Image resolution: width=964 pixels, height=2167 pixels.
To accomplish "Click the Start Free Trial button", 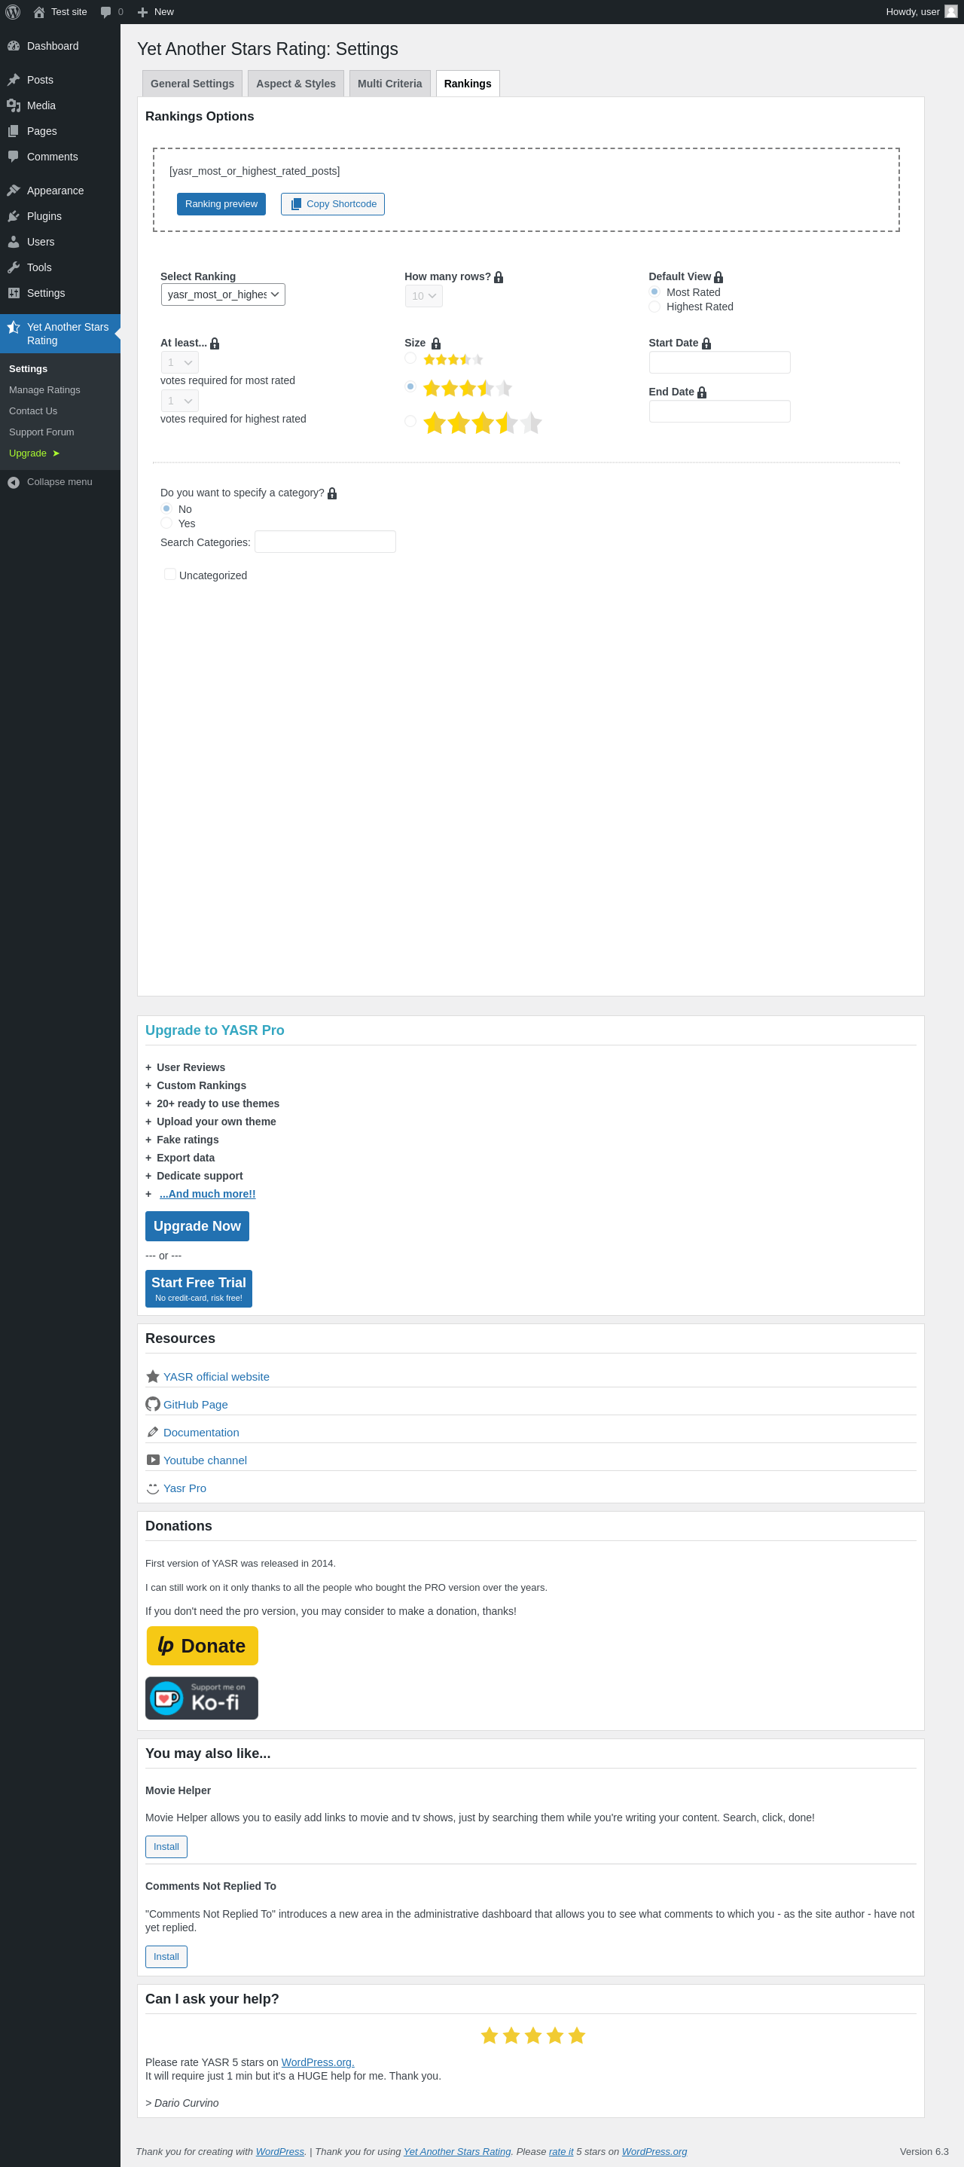I will click(x=199, y=1289).
